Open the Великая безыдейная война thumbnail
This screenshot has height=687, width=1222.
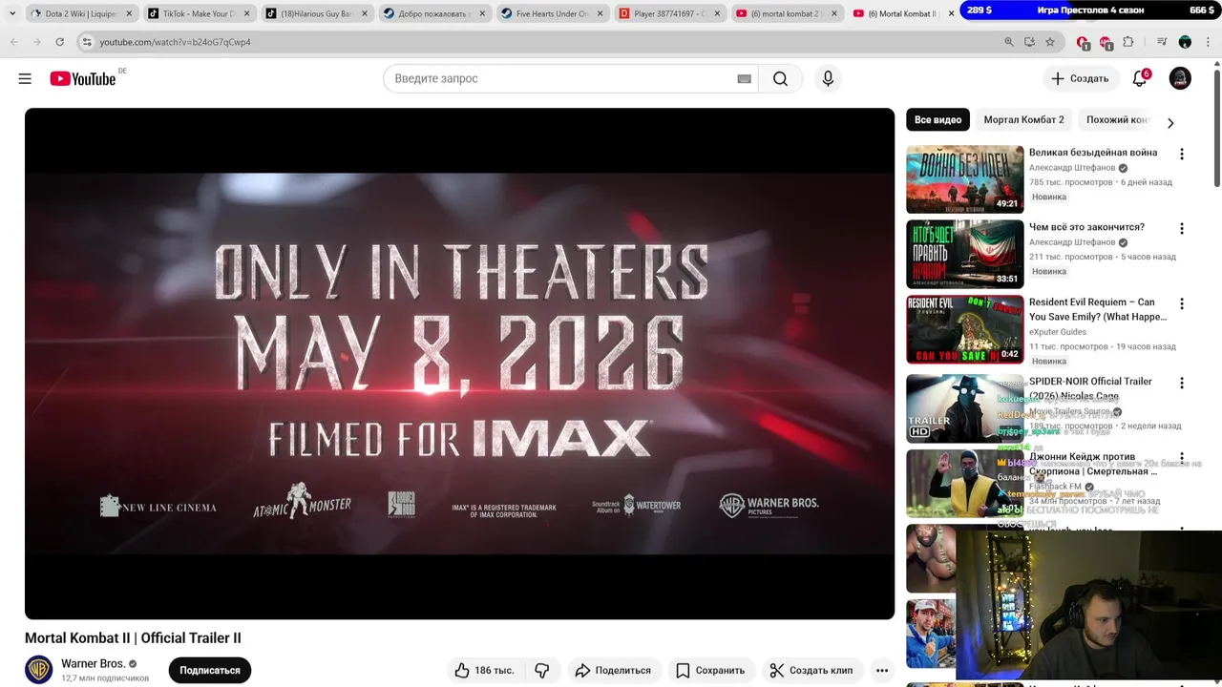[964, 179]
